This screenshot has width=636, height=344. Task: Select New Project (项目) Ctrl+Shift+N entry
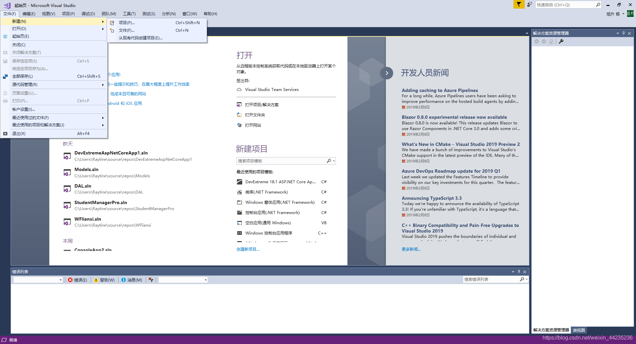pyautogui.click(x=157, y=23)
